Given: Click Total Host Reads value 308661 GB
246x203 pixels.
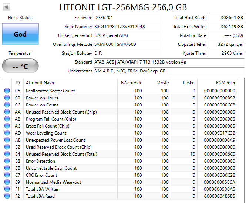Looking at the screenshot, I should click(x=226, y=18).
